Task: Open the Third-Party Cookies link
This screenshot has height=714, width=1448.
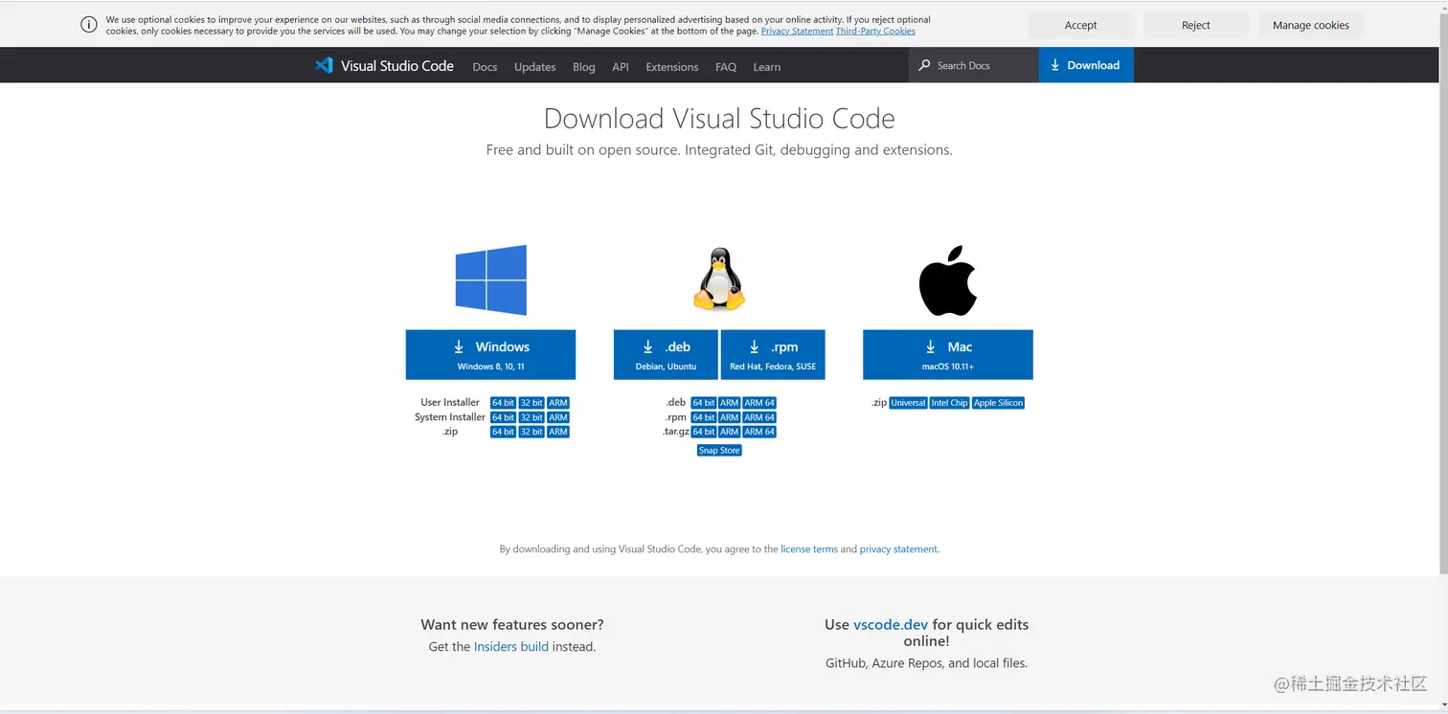Action: [875, 32]
